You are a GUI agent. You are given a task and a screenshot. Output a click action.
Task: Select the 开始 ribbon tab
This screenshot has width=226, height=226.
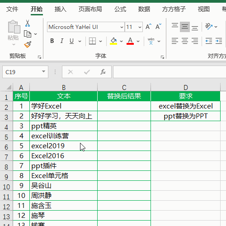pyautogui.click(x=37, y=9)
